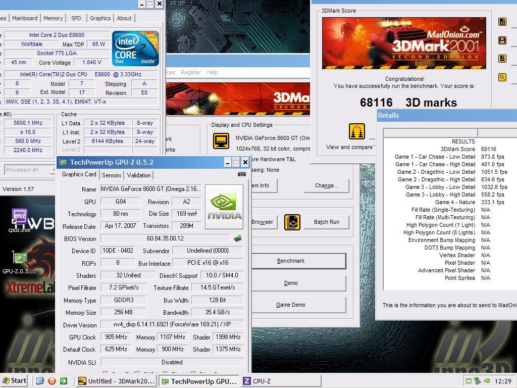517x388 pixels.
Task: Open the Graphics tab in CPU-Z
Action: 100,18
